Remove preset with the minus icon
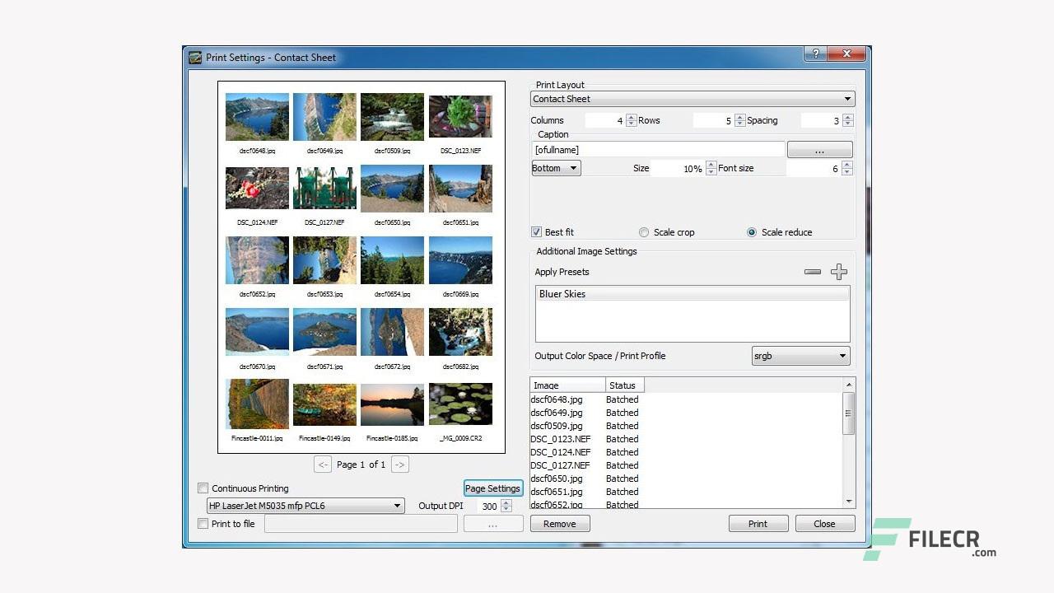The image size is (1054, 593). [813, 272]
